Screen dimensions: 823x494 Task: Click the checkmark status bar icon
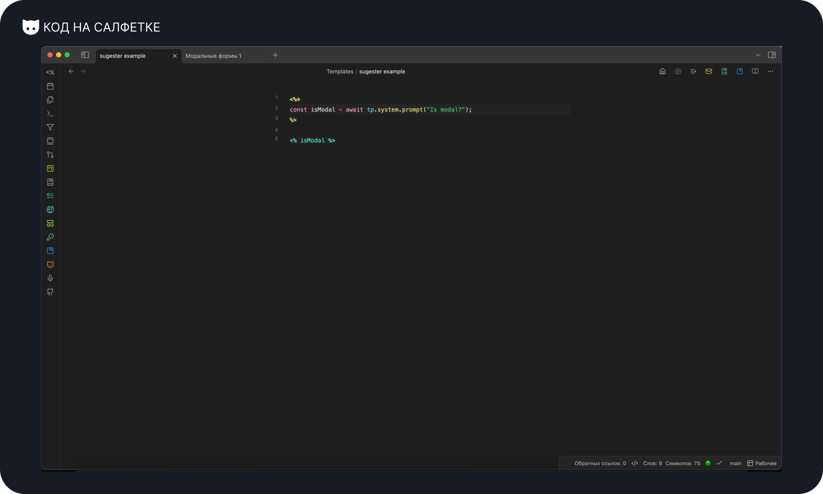click(x=719, y=463)
